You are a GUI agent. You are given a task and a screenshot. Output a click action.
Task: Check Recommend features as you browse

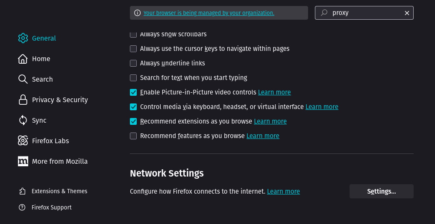(x=133, y=136)
